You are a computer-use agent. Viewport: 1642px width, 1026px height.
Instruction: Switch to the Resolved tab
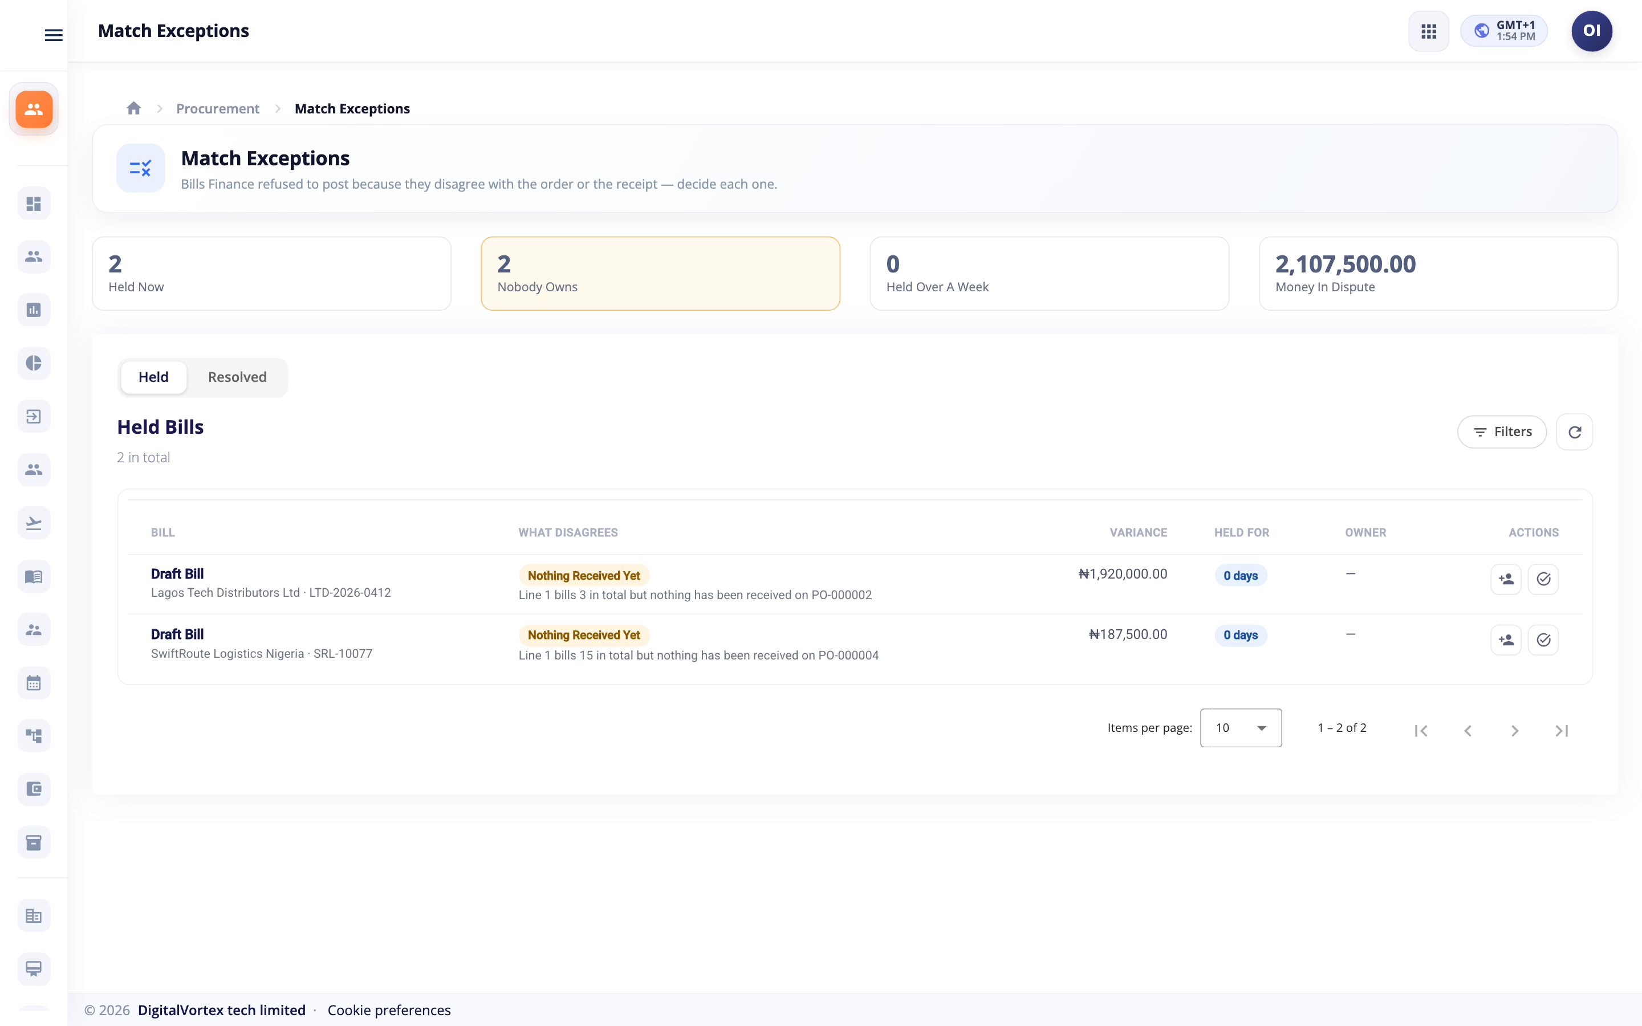click(x=237, y=377)
